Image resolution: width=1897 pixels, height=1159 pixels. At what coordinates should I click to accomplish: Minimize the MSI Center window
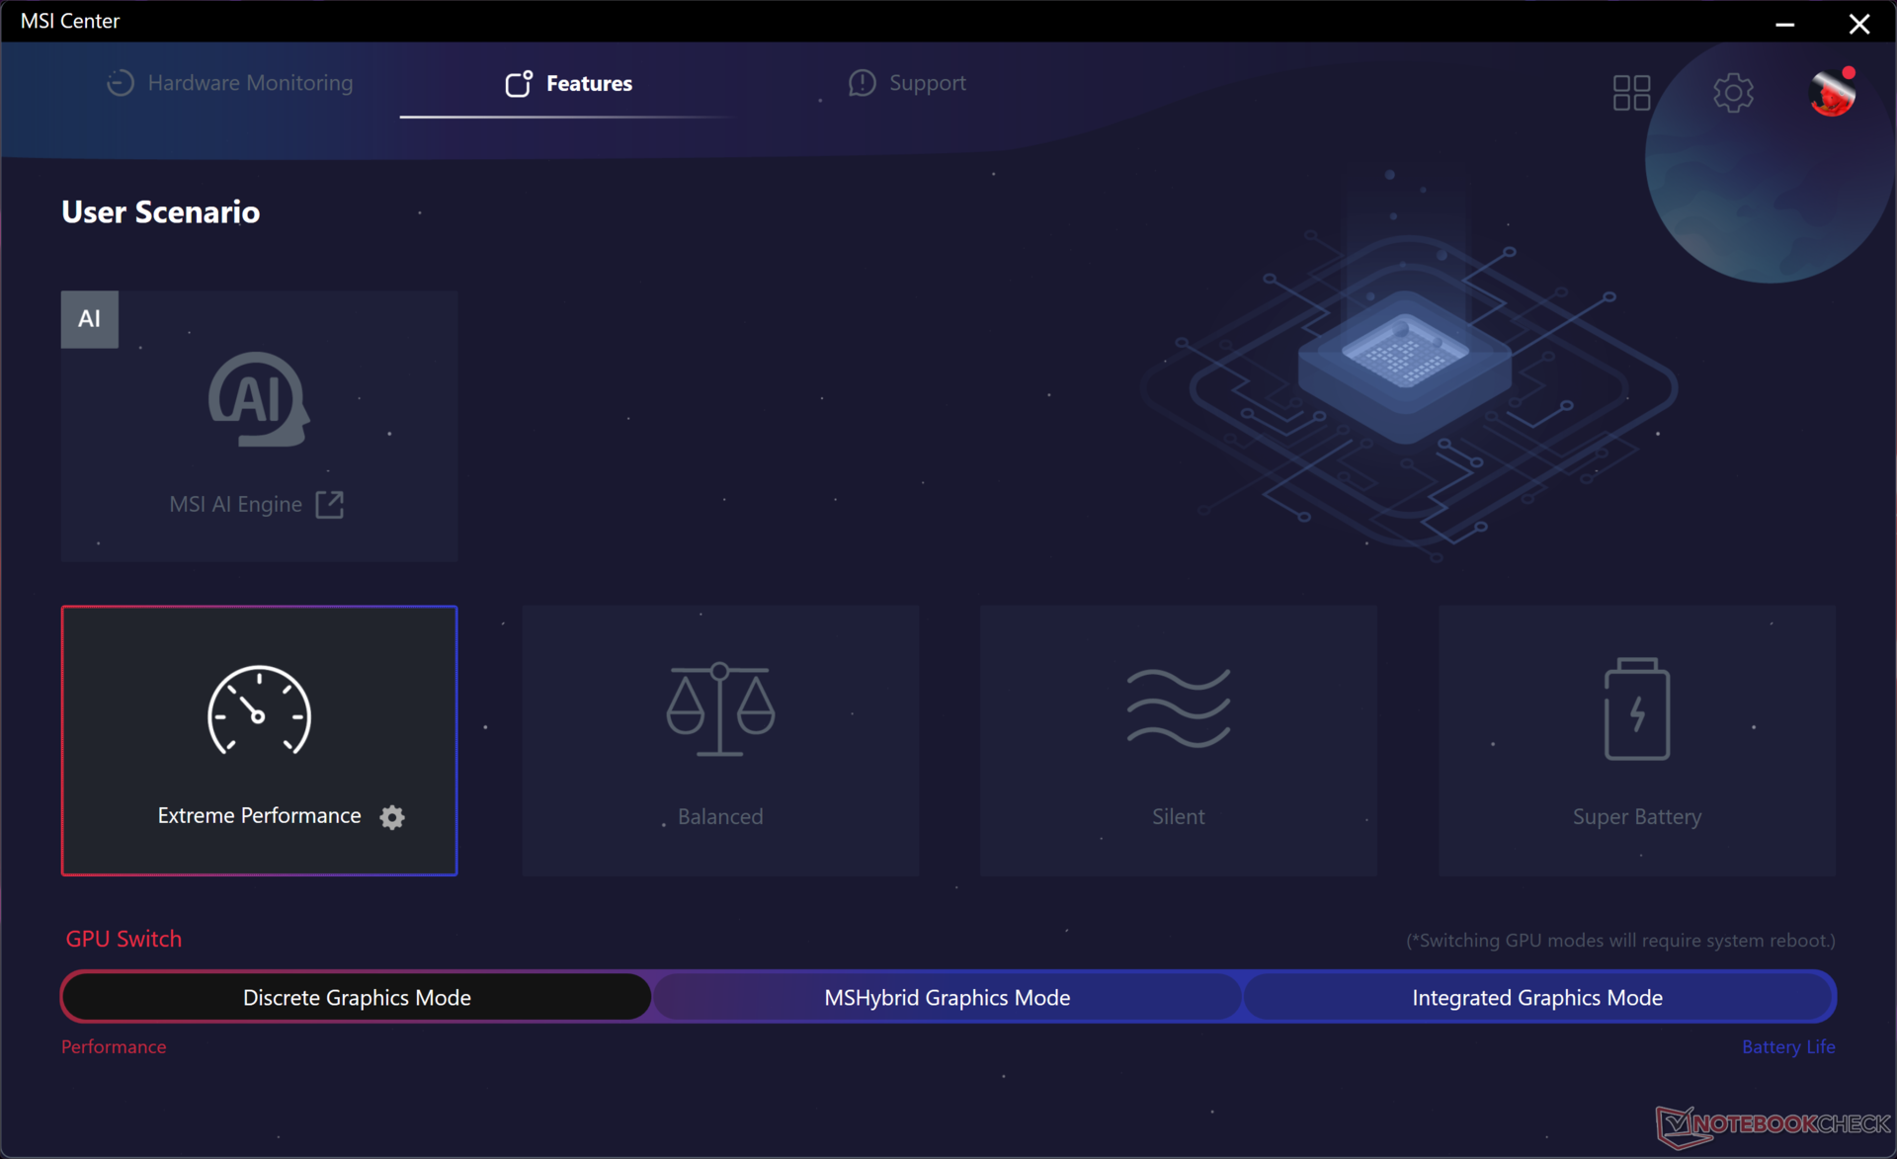coord(1784,23)
